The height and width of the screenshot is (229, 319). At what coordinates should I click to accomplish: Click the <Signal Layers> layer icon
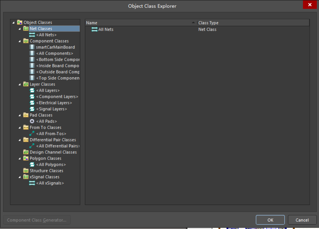[x=32, y=109]
